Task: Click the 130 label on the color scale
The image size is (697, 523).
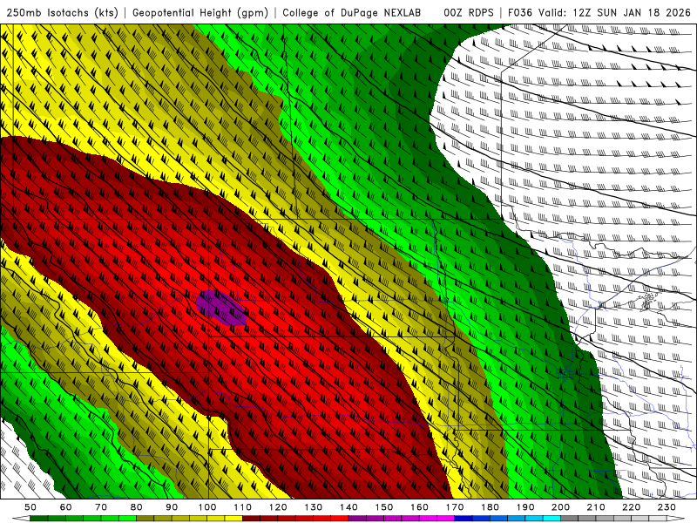Action: [314, 507]
